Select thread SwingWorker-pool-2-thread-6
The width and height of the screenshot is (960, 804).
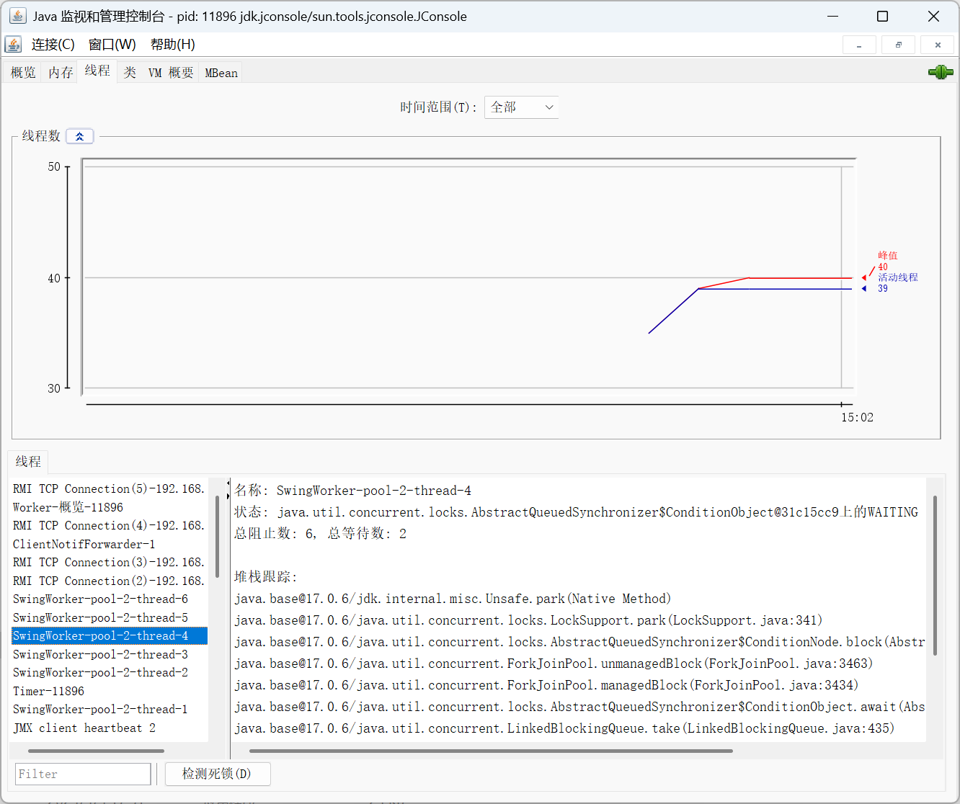tap(100, 599)
